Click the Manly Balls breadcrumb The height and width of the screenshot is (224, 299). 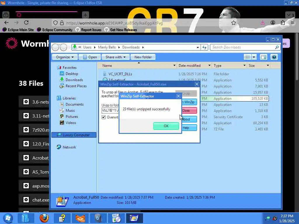coord(107,47)
